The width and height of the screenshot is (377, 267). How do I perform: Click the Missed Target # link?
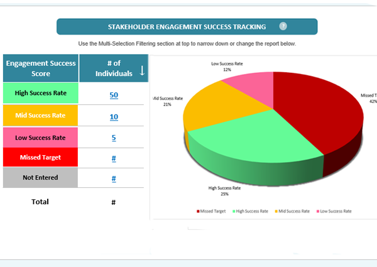pos(114,158)
